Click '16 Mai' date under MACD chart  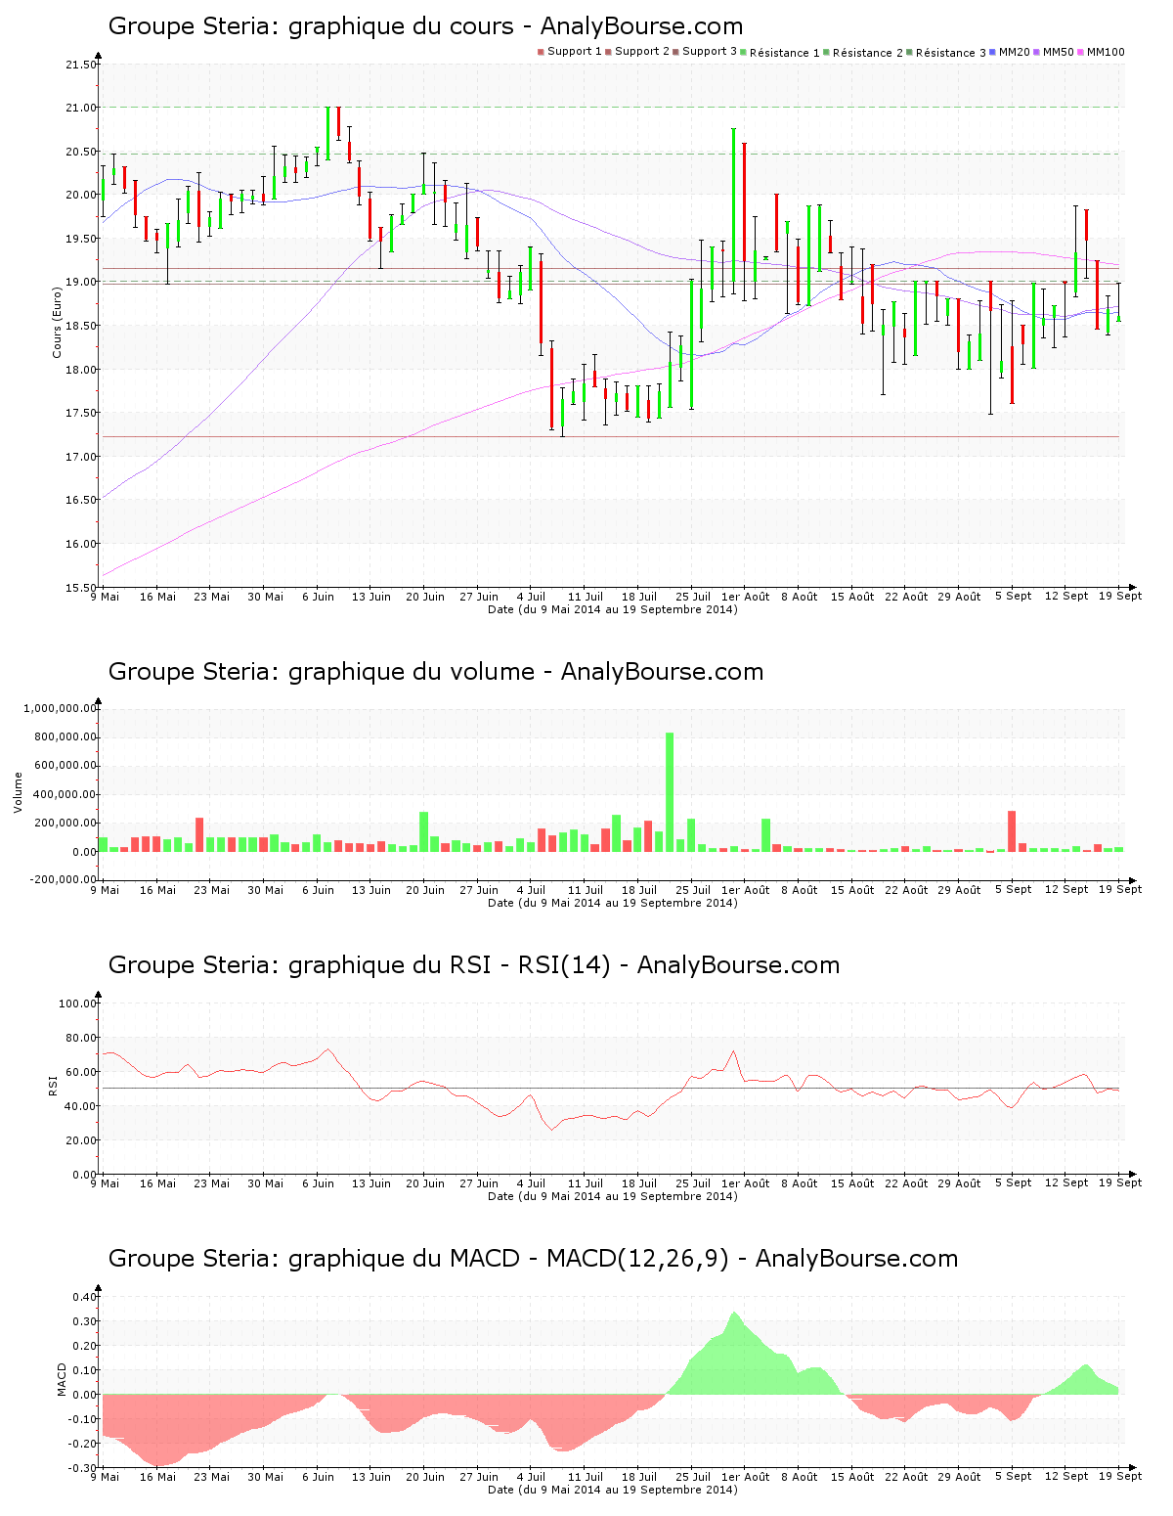(x=157, y=1477)
